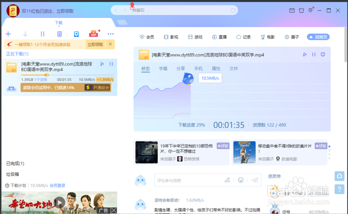Click the vertical scrollbar on the right

[x=346, y=45]
